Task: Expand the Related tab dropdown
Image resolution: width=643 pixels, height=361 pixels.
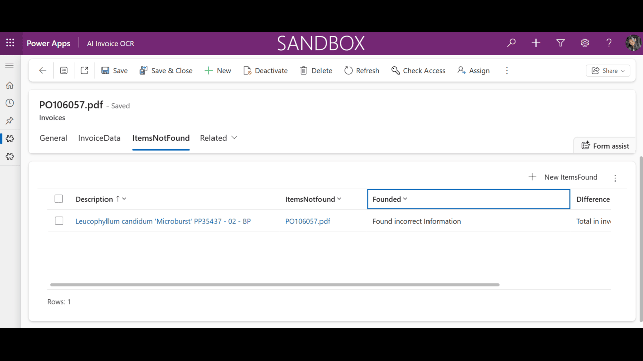Action: pos(219,138)
